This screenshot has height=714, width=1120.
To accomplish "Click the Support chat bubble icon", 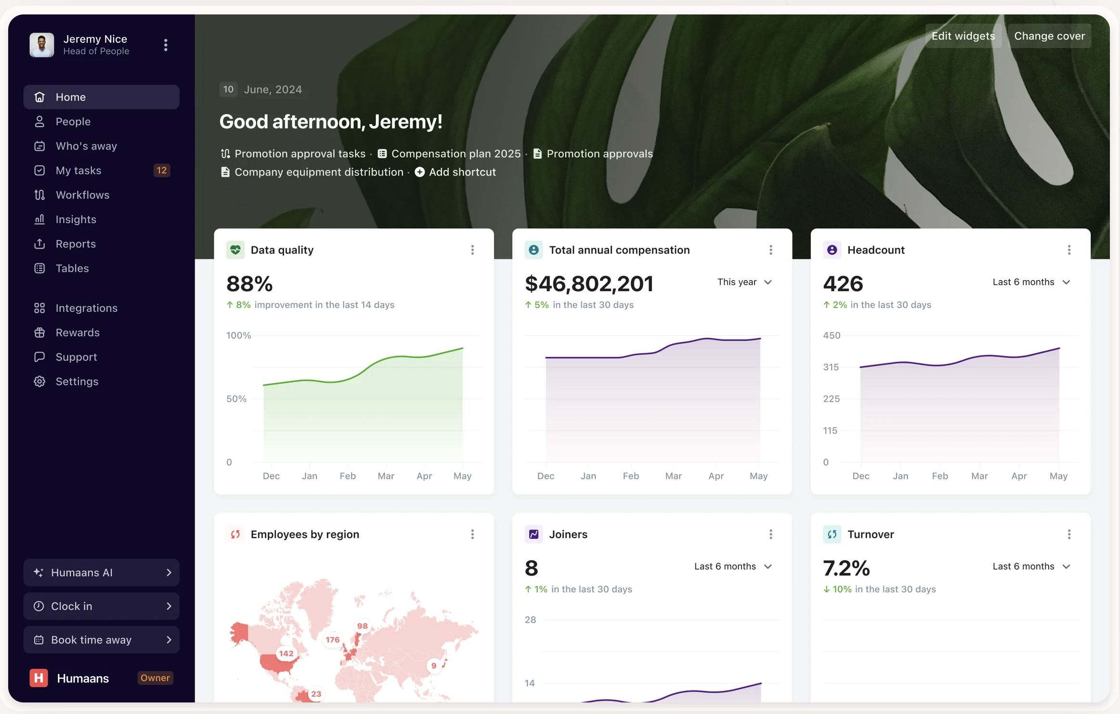I will 39,357.
